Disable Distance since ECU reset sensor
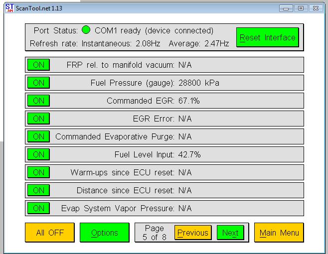Screen dimensions: 328x254 38,190
